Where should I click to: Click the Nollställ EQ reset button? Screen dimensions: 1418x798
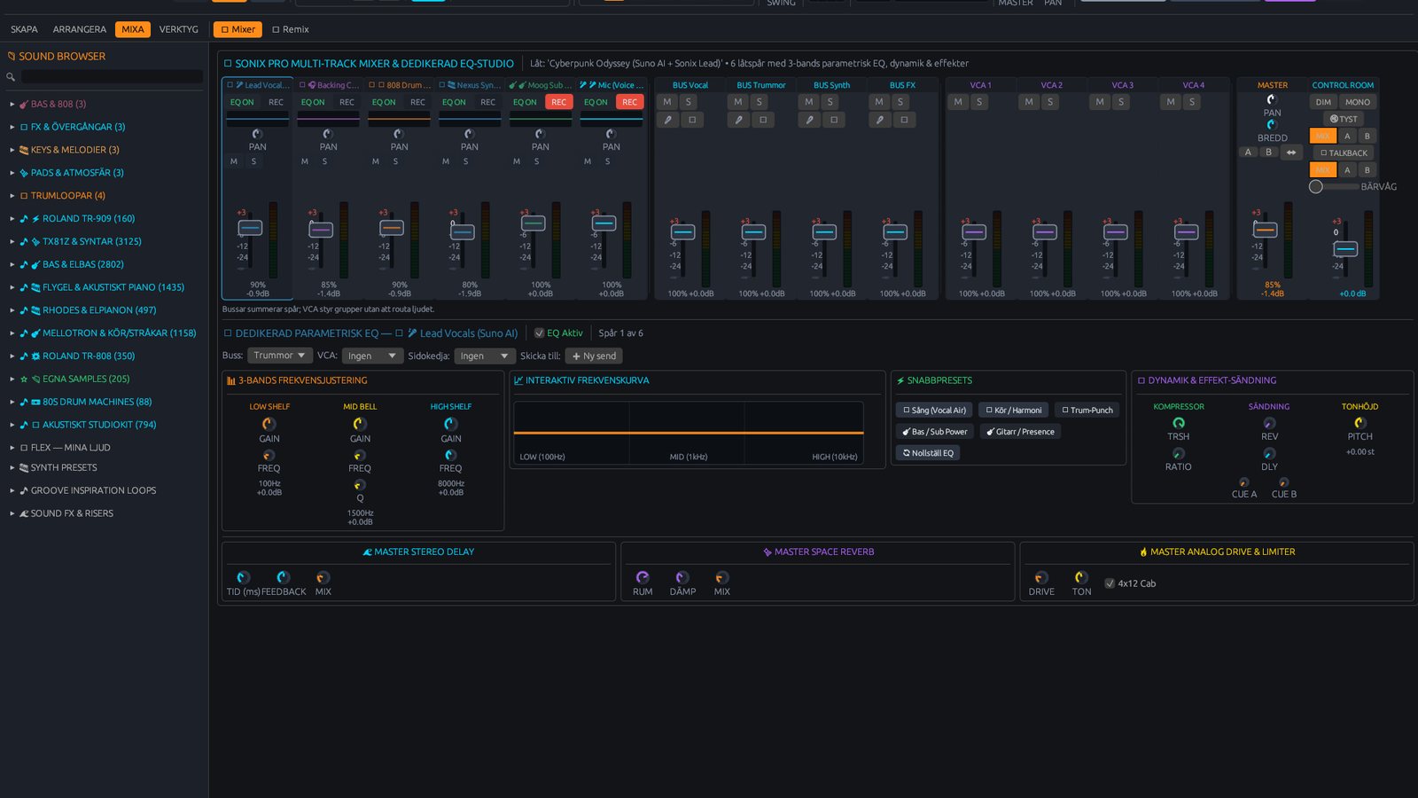click(x=928, y=453)
